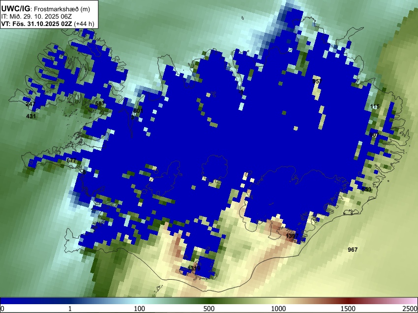Click the legend label '1500'

pos(348,309)
